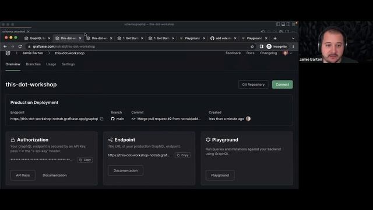
Task: Close the add vote GitHub tab
Action: pyautogui.click(x=235, y=38)
